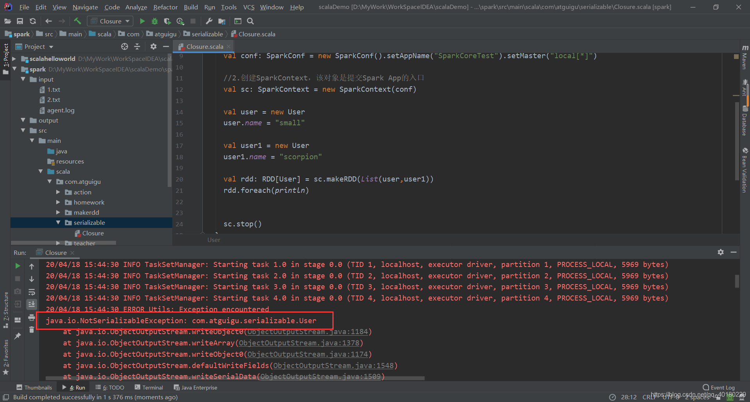Locate current file in Project panel
Image resolution: width=750 pixels, height=402 pixels.
[125, 46]
